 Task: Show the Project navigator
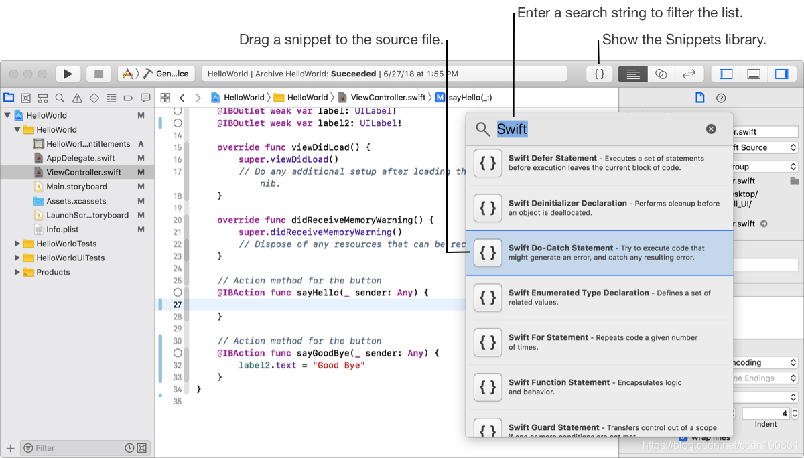(9, 98)
